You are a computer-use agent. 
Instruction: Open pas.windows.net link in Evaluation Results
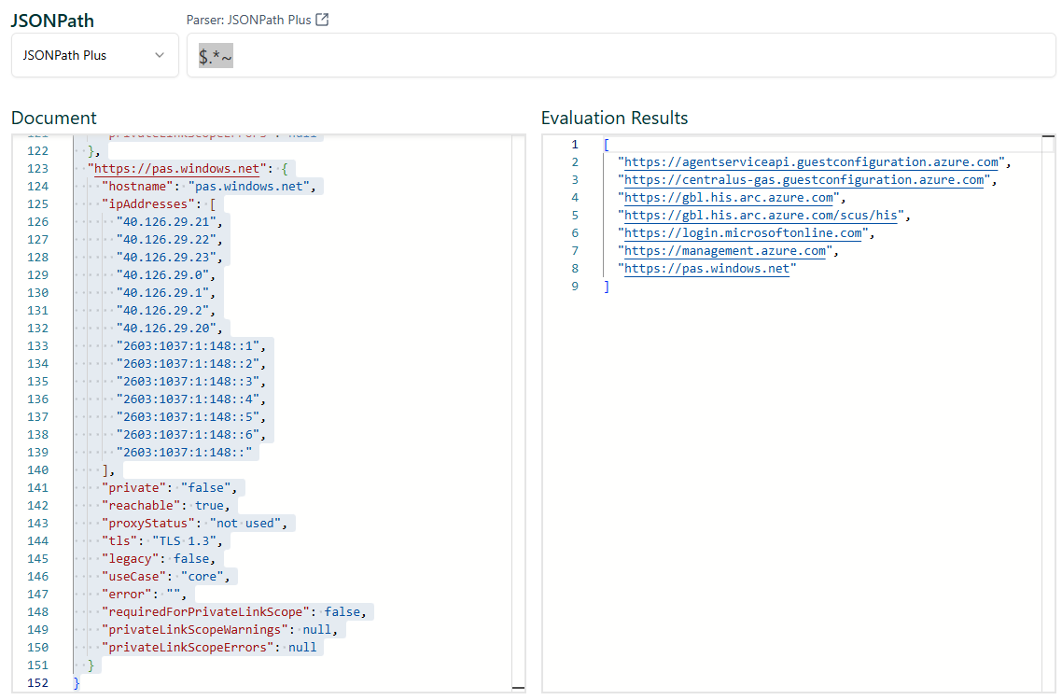pos(708,269)
